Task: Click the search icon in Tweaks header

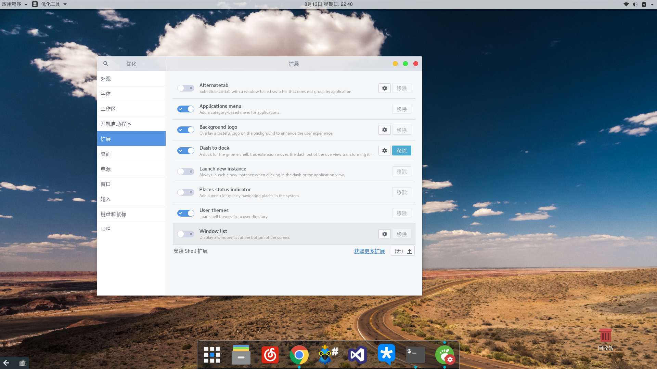Action: (x=106, y=64)
